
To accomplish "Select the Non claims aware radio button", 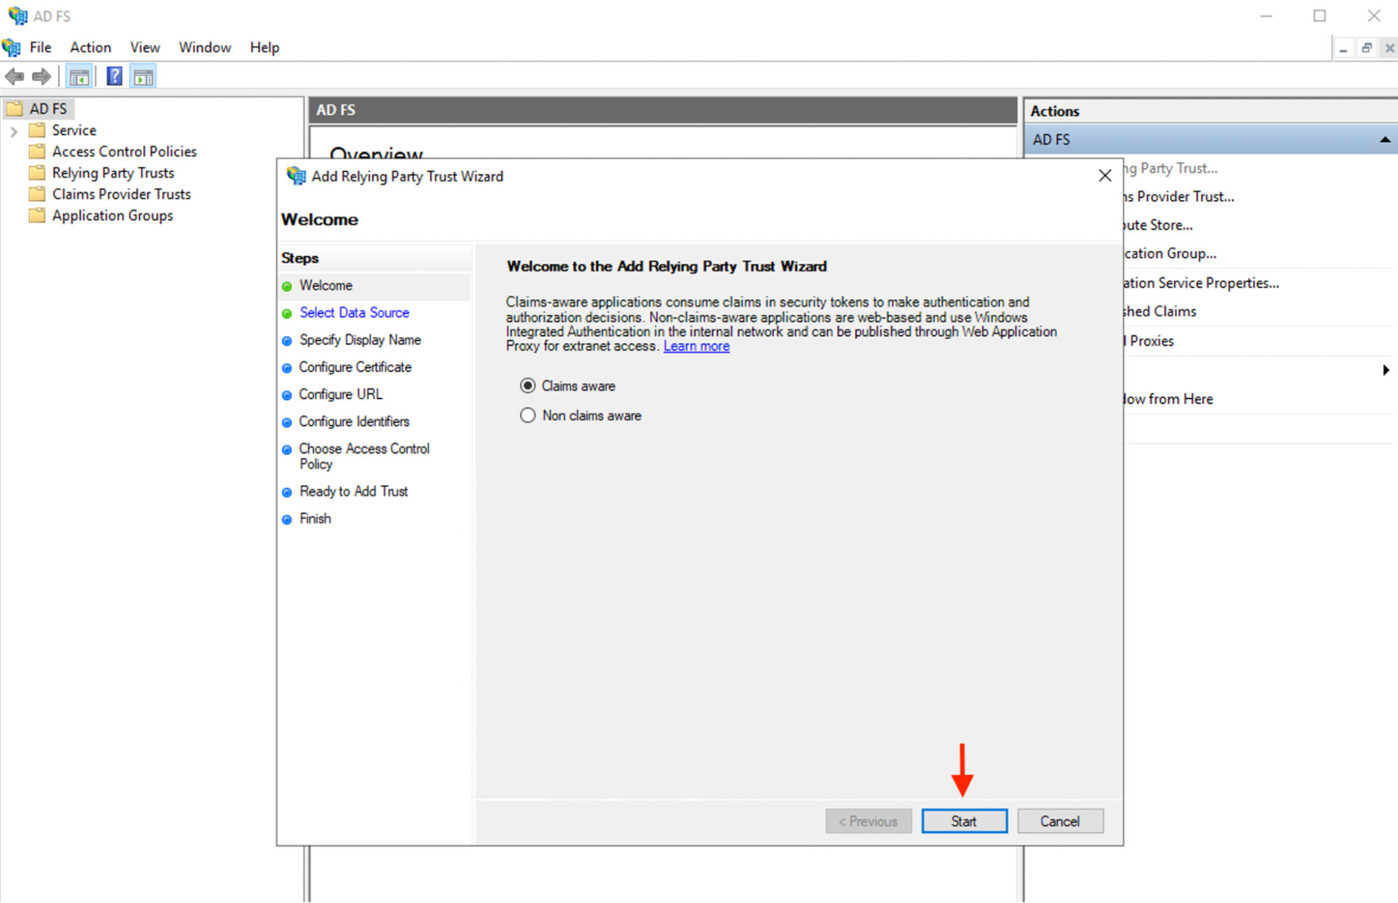I will point(527,415).
